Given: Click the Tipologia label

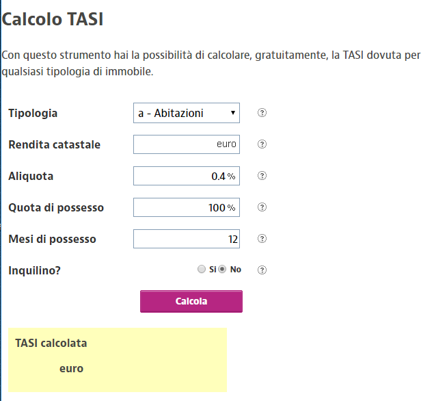Looking at the screenshot, I should pos(33,114).
